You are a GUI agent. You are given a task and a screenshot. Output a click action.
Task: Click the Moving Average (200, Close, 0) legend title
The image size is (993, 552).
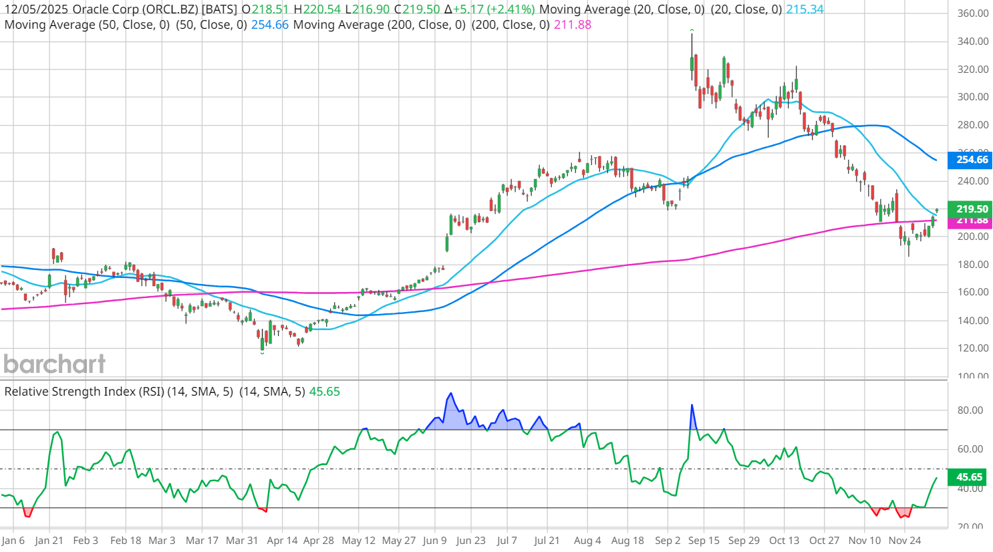pos(380,25)
